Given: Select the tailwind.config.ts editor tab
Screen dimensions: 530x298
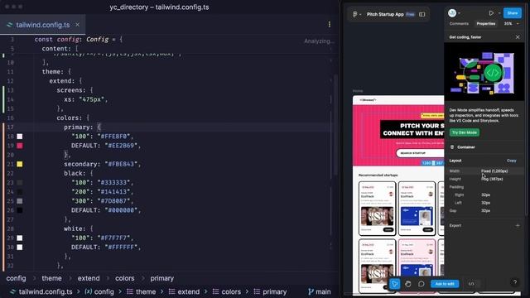Looking at the screenshot, I should (x=42, y=25).
